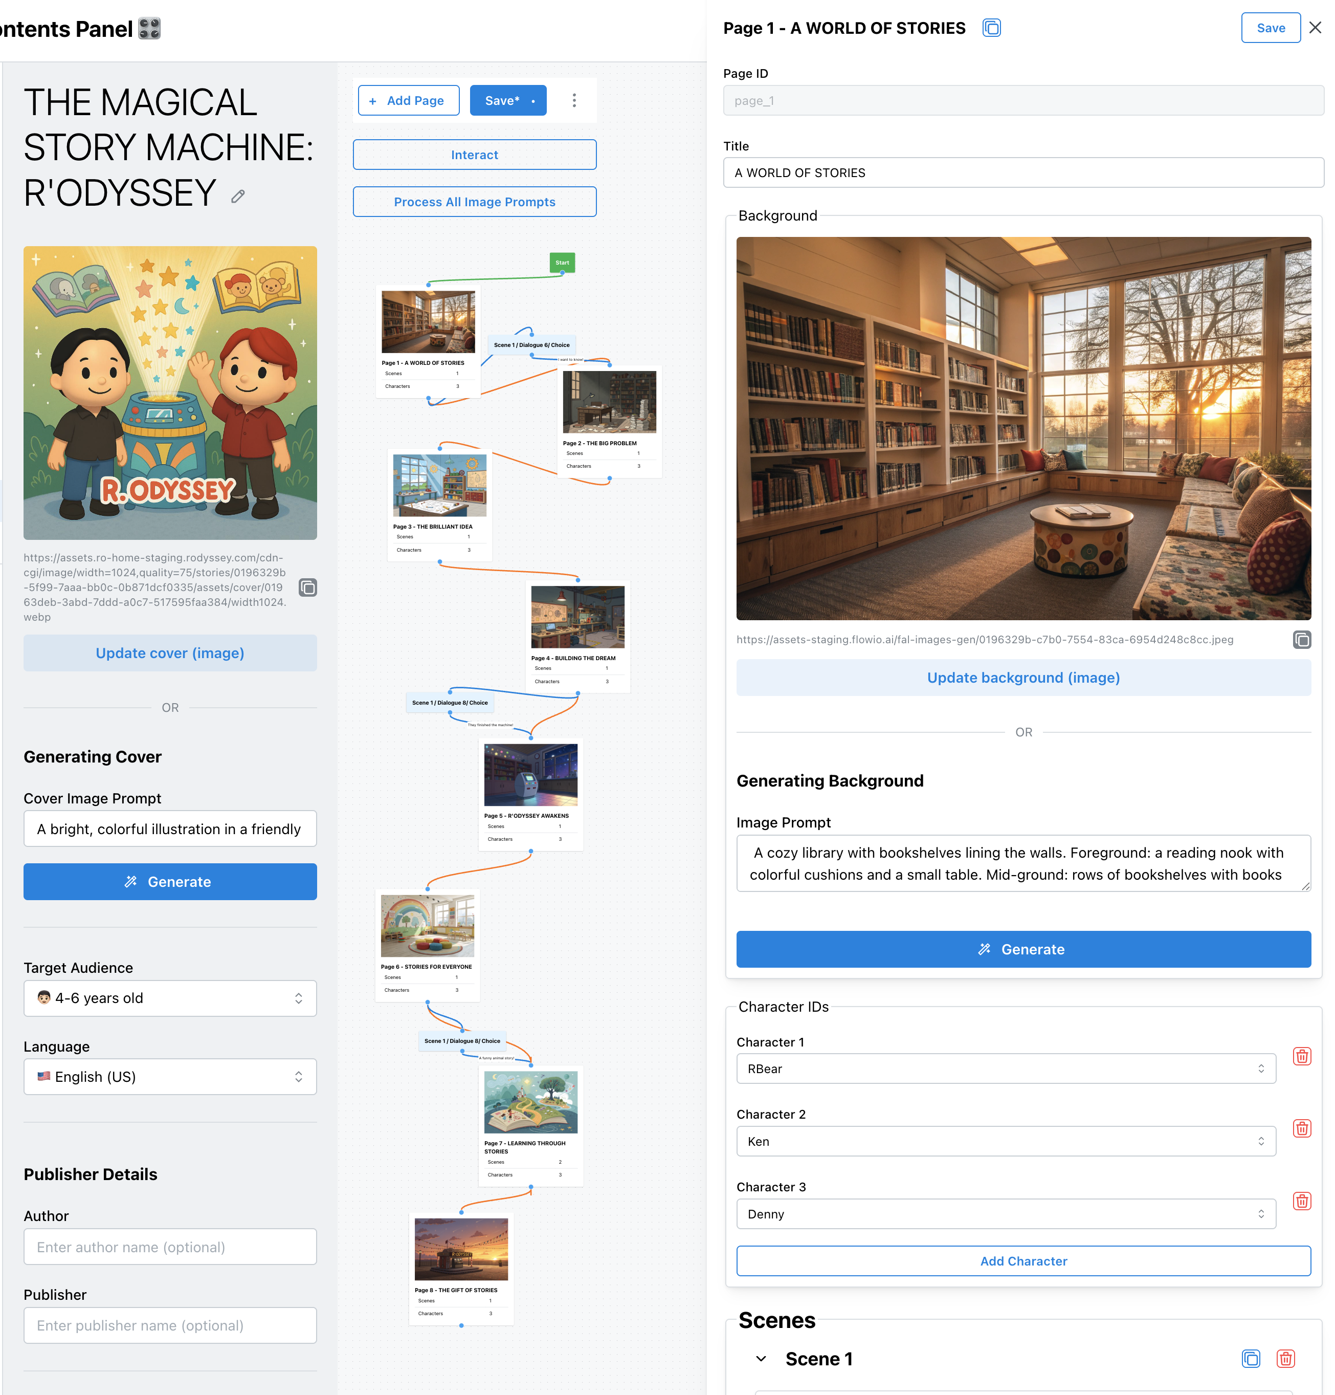
Task: Copy the page title using copy icon
Action: coord(991,28)
